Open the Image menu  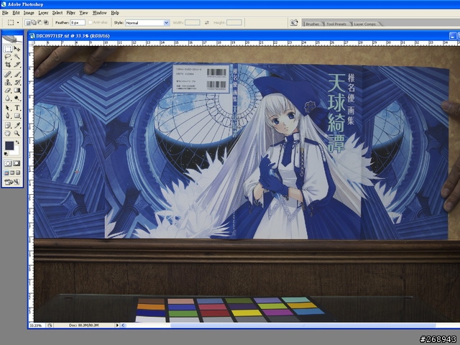click(x=29, y=13)
